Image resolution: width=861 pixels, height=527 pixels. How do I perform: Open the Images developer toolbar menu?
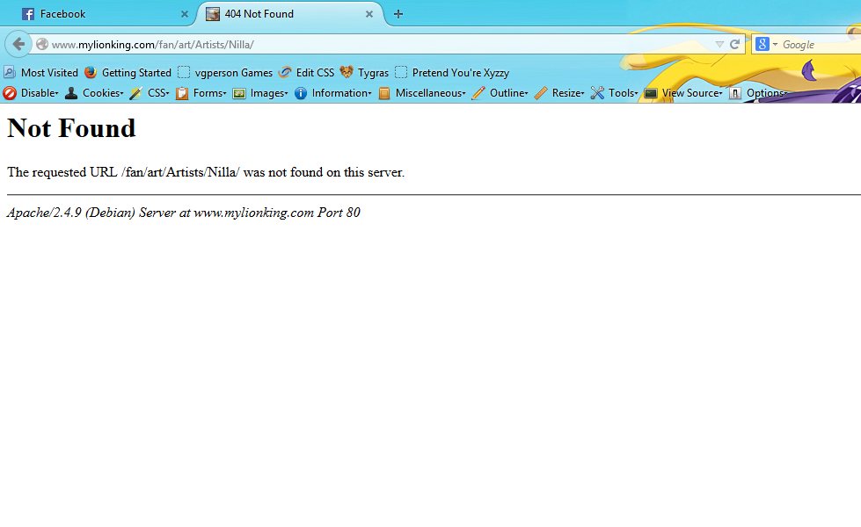point(260,93)
